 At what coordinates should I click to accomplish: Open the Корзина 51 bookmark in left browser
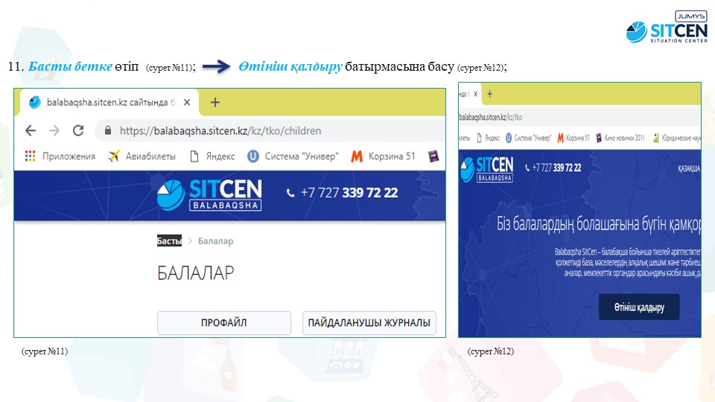point(383,156)
